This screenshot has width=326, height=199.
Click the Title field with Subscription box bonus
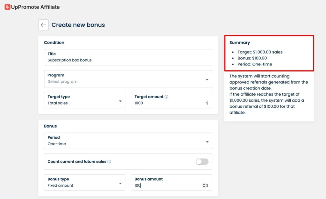click(x=128, y=57)
